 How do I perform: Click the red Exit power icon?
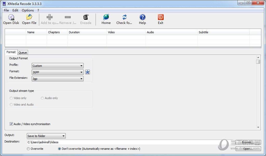[x=161, y=17]
